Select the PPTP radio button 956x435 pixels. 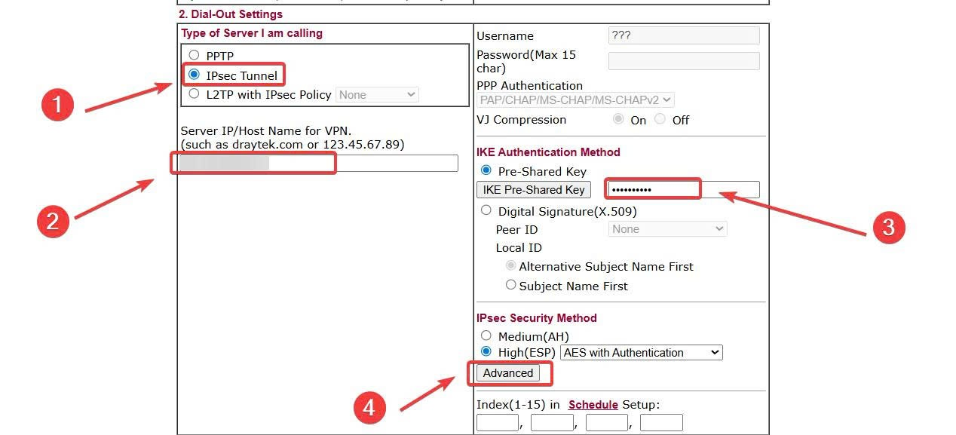pos(195,55)
